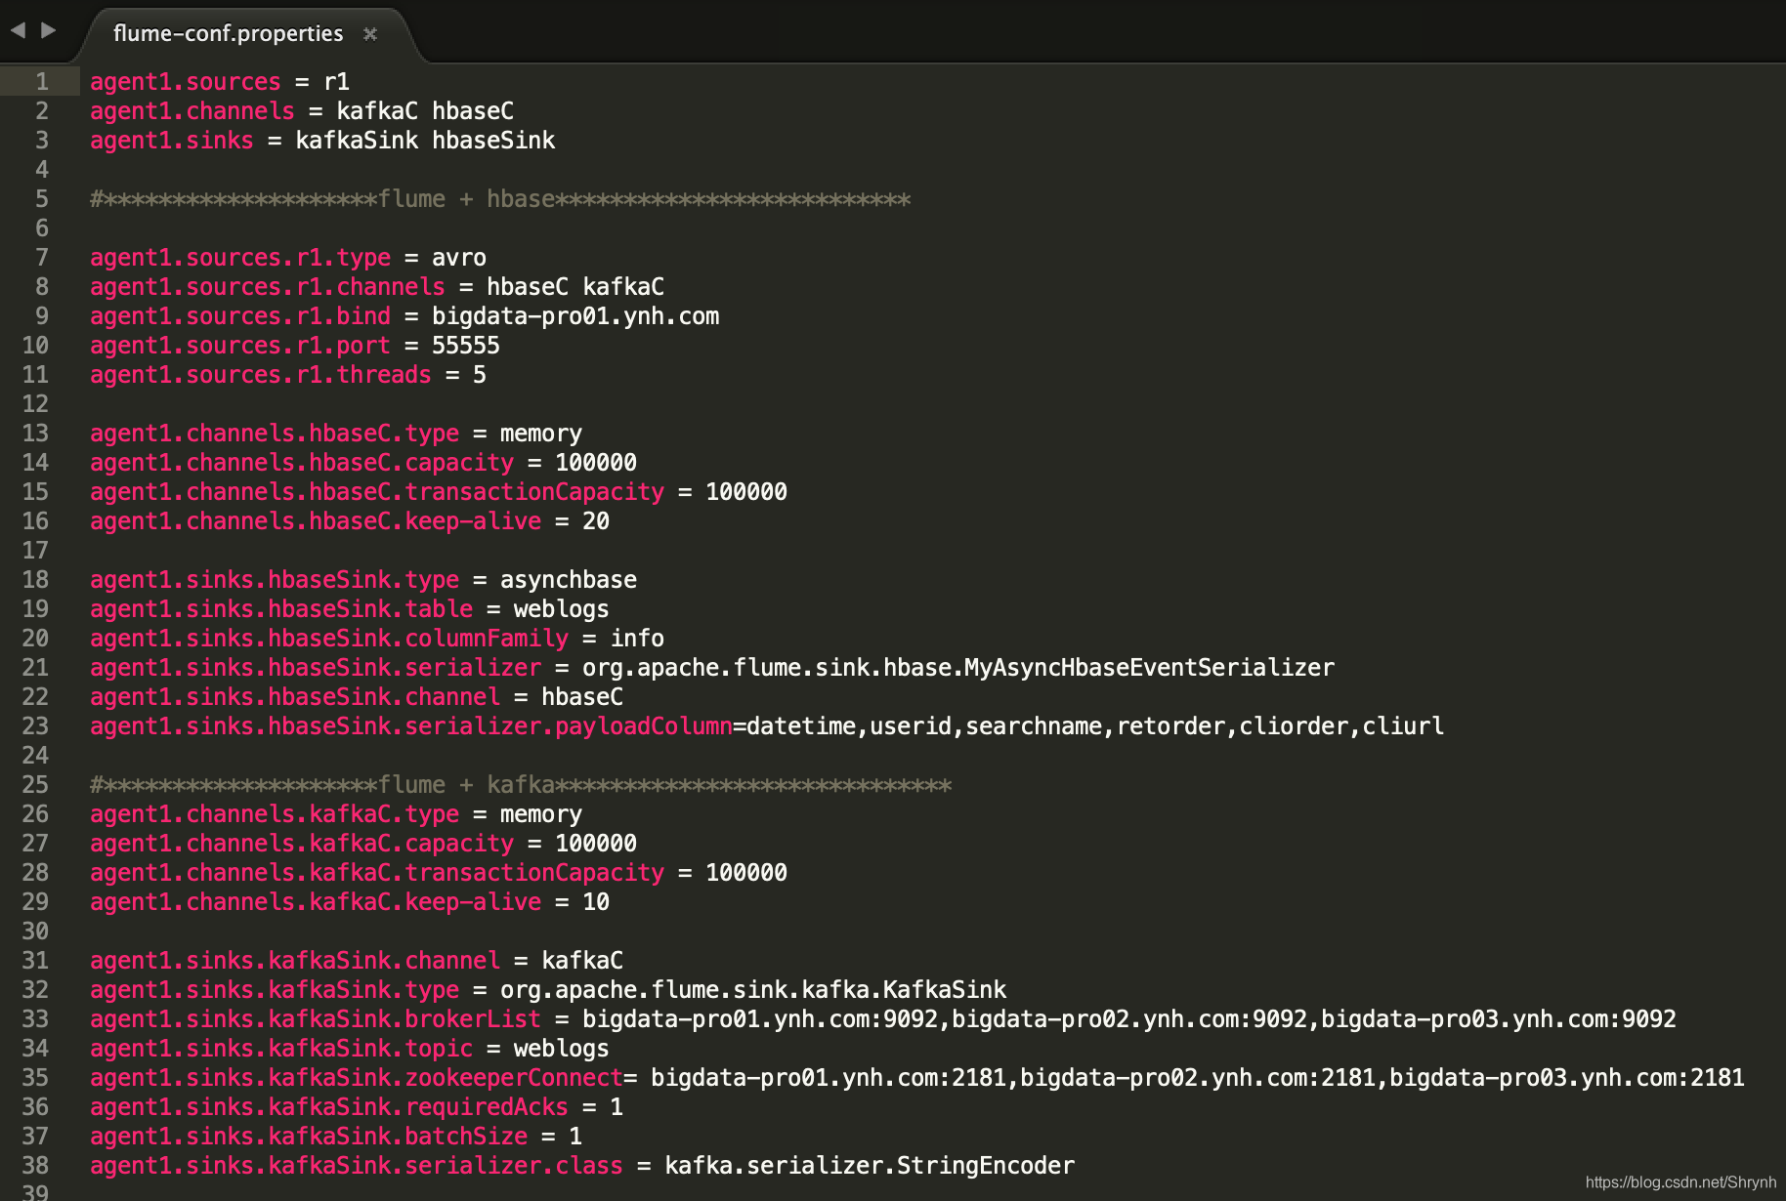Click the previous tab arrow

click(x=19, y=30)
